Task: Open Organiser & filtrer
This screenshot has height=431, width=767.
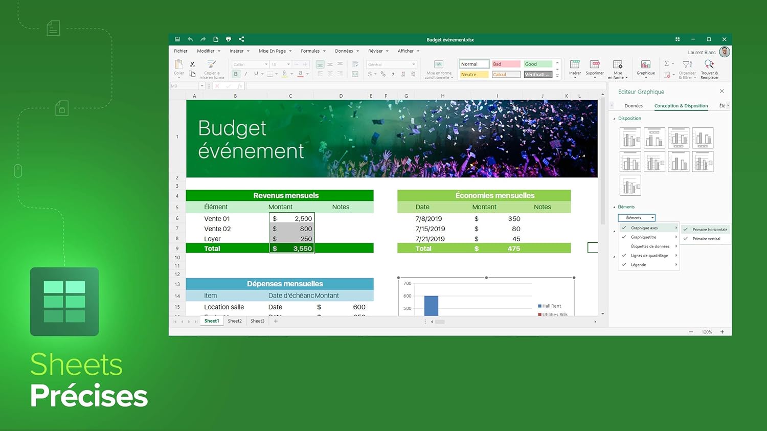Action: coord(687,69)
